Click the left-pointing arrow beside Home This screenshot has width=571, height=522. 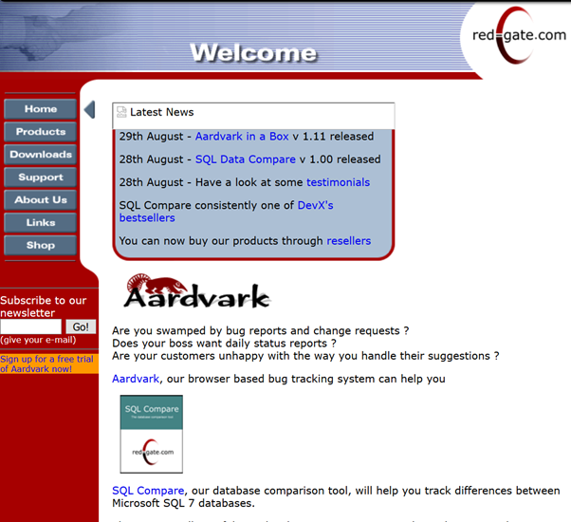tap(89, 109)
